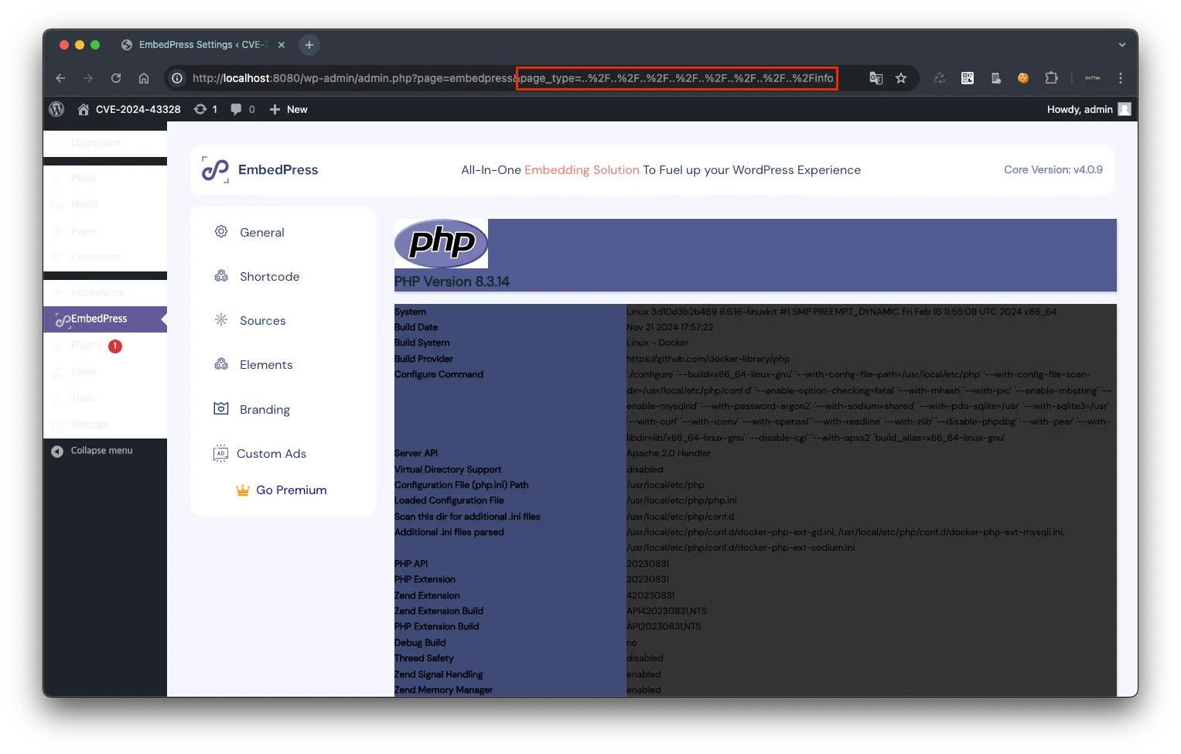Viewport: 1181px width, 754px height.
Task: Expand the tab search dropdown chevron
Action: pyautogui.click(x=1122, y=45)
